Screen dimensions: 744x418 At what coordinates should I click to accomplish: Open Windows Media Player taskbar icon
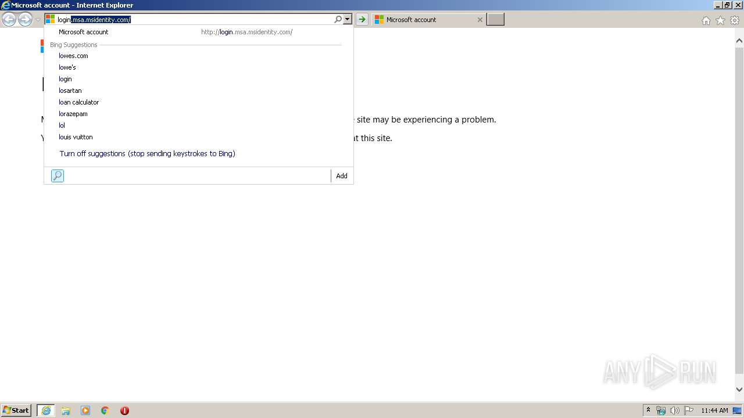(x=85, y=410)
